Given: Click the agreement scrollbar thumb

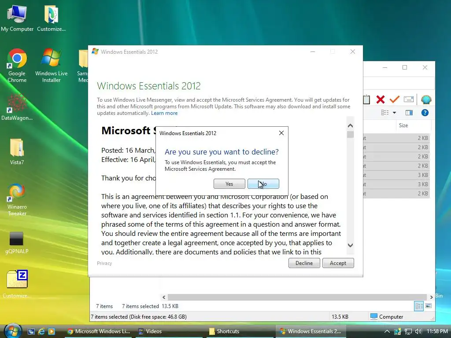Looking at the screenshot, I should coord(350,135).
